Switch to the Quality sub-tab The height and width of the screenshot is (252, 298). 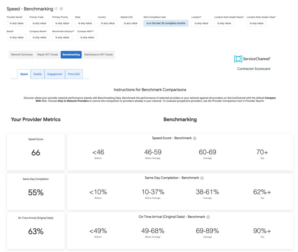pyautogui.click(x=37, y=74)
